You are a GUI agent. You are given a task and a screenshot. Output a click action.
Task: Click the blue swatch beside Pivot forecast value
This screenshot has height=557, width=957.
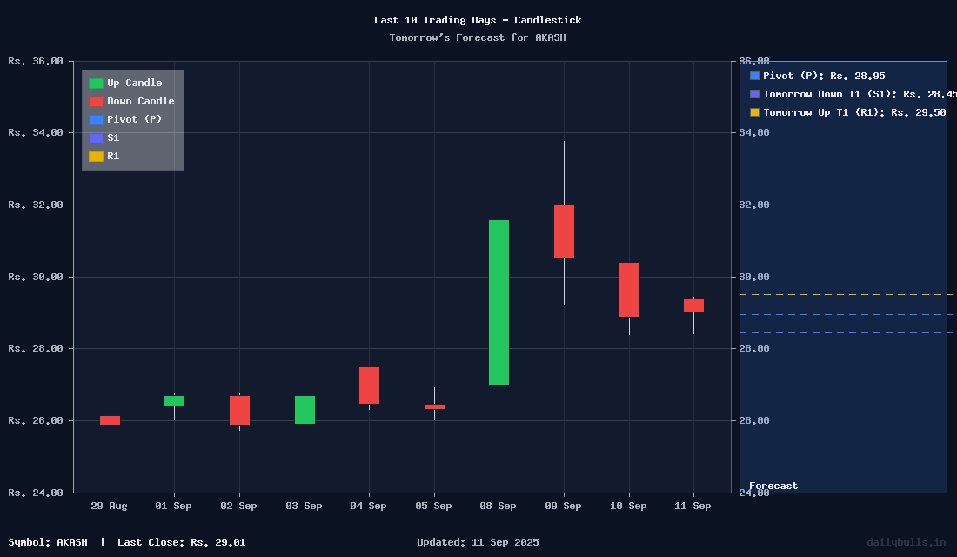pyautogui.click(x=754, y=76)
